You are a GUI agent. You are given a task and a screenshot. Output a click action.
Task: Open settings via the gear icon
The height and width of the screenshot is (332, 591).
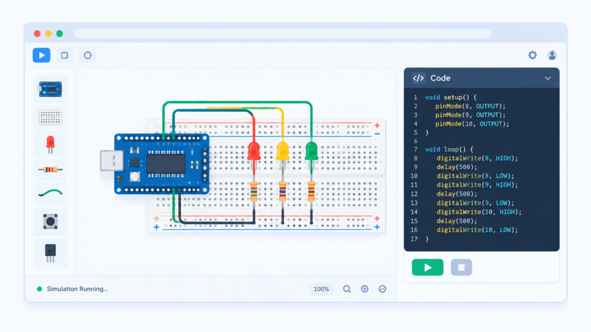click(532, 55)
